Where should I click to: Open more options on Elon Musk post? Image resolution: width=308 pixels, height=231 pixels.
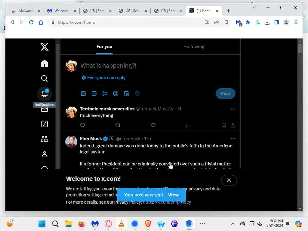[233, 139]
